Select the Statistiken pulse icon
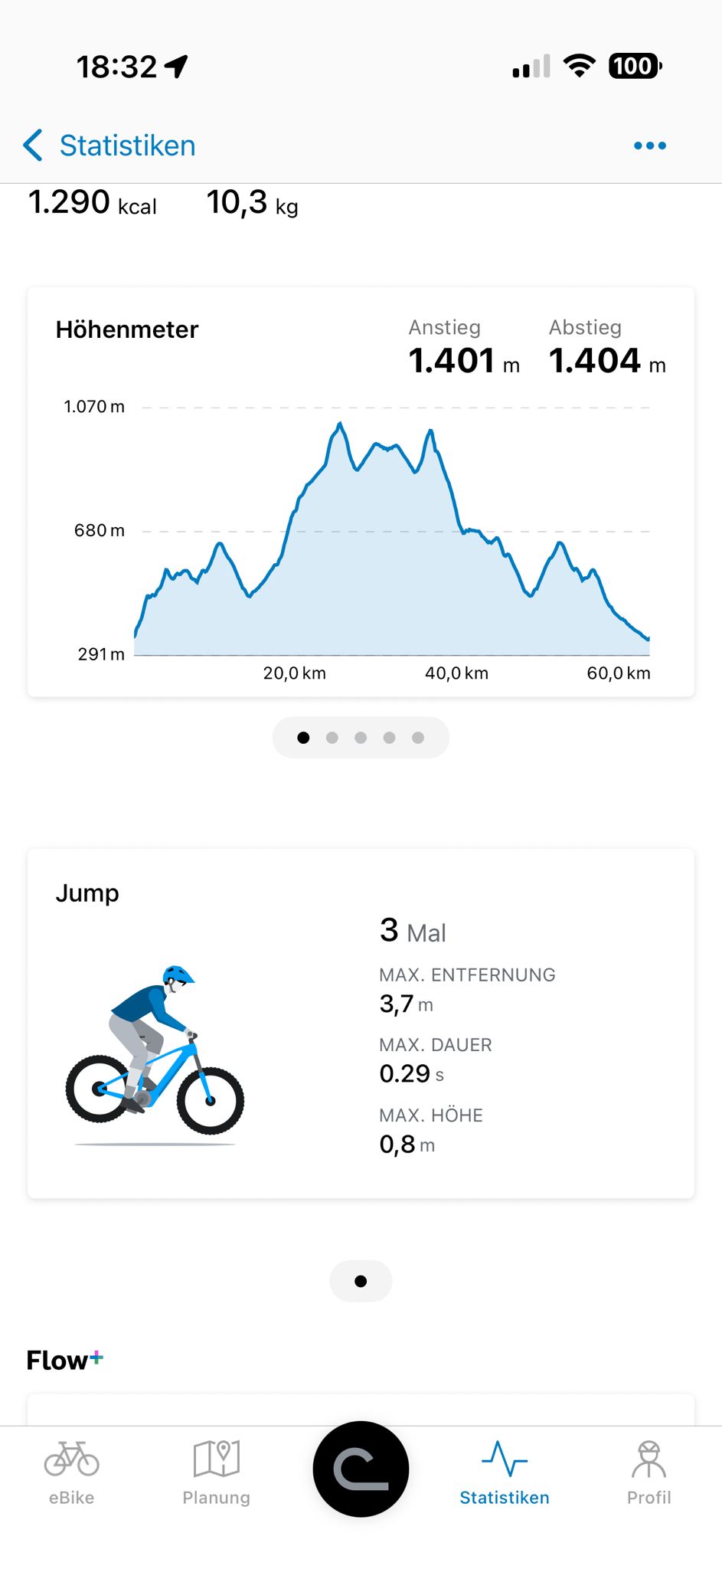Image resolution: width=722 pixels, height=1569 pixels. click(505, 1458)
